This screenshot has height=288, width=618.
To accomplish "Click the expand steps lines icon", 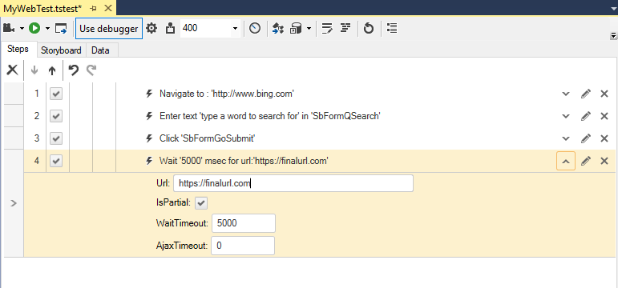I will [x=327, y=28].
